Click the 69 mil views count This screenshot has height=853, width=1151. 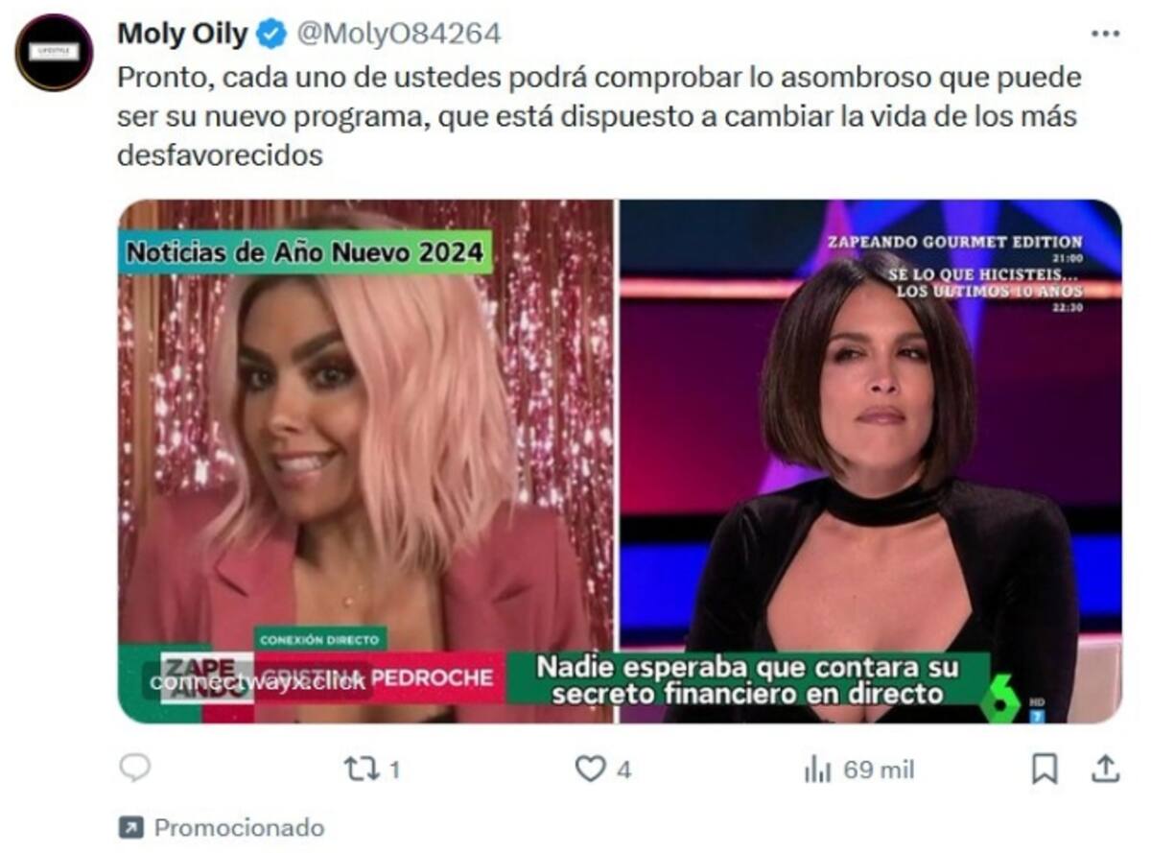[879, 770]
